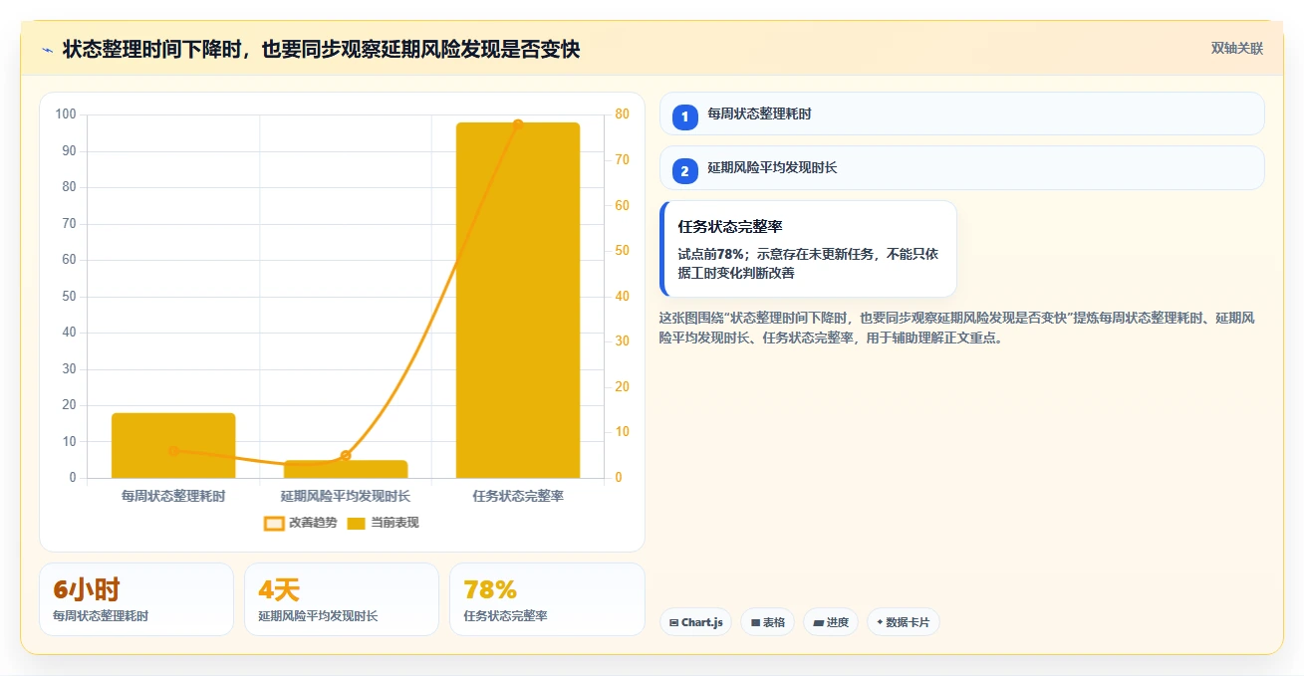Image resolution: width=1304 pixels, height=676 pixels.
Task: Click the 表格 tag
Action: [x=767, y=622]
